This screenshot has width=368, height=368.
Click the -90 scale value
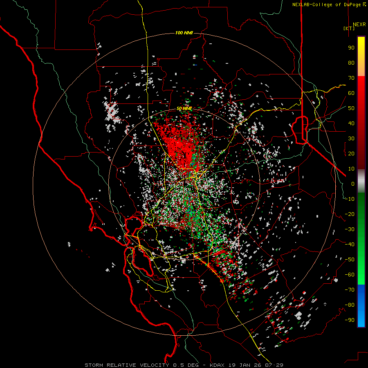point(350,320)
